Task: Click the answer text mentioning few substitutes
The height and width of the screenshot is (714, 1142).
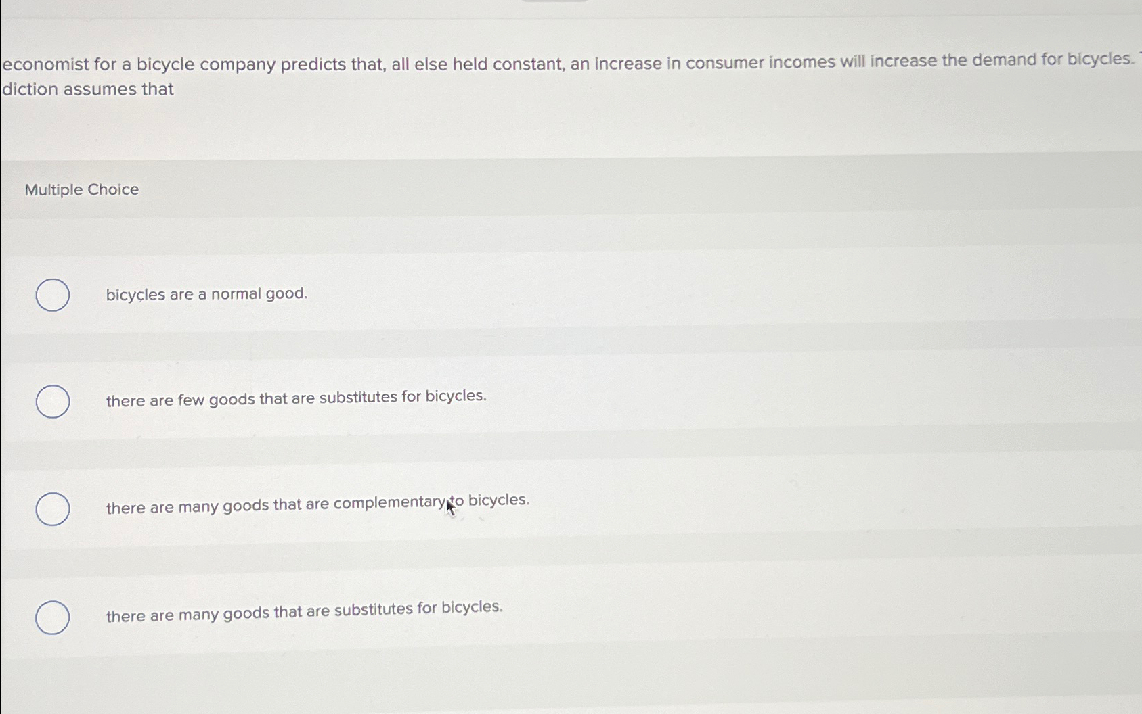Action: pyautogui.click(x=296, y=396)
